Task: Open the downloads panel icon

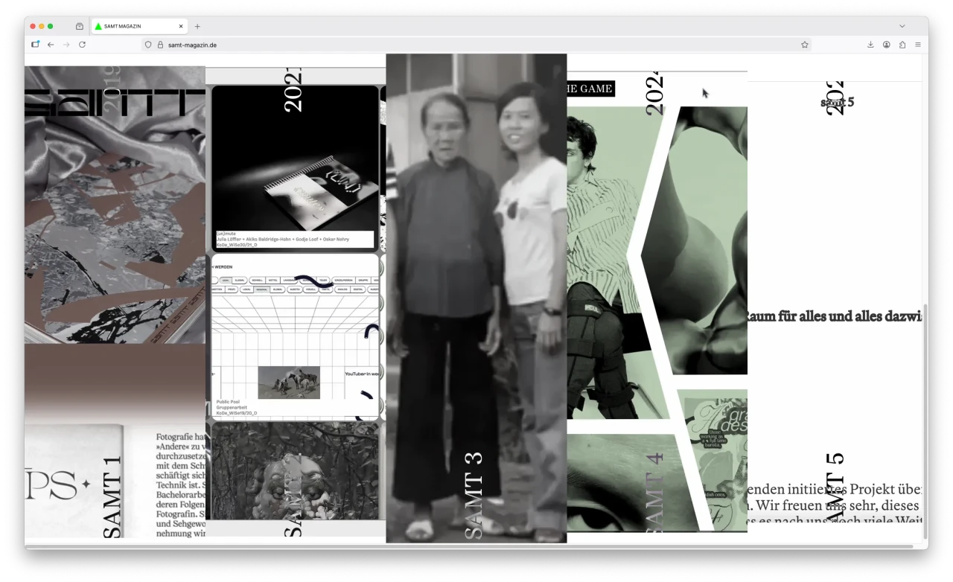Action: click(x=870, y=45)
